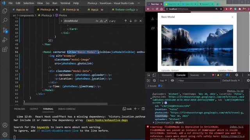The height and width of the screenshot is (140, 250).
Task: Open DevTools settings gear
Action: pyautogui.click(x=237, y=75)
